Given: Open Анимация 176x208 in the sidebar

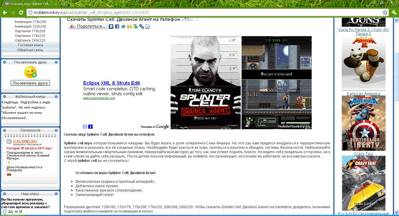Looking at the screenshot, I should [x=30, y=22].
